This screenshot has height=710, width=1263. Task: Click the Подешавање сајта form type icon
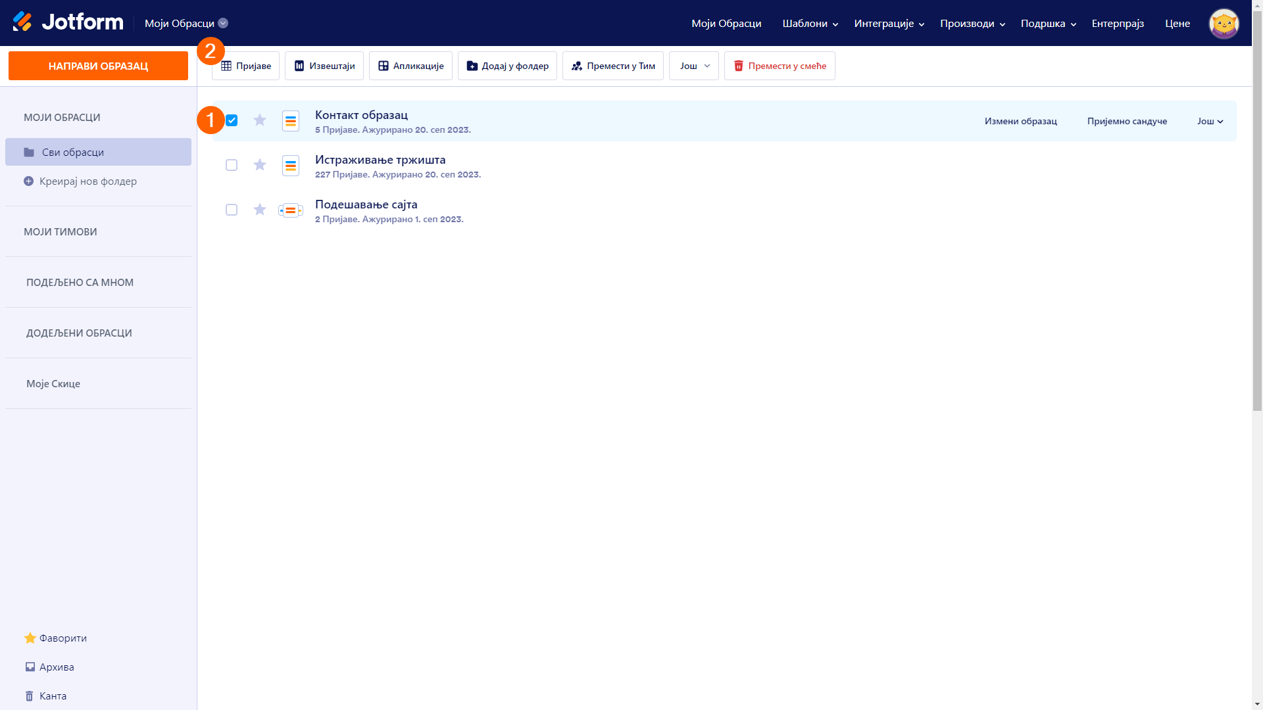[x=290, y=210]
